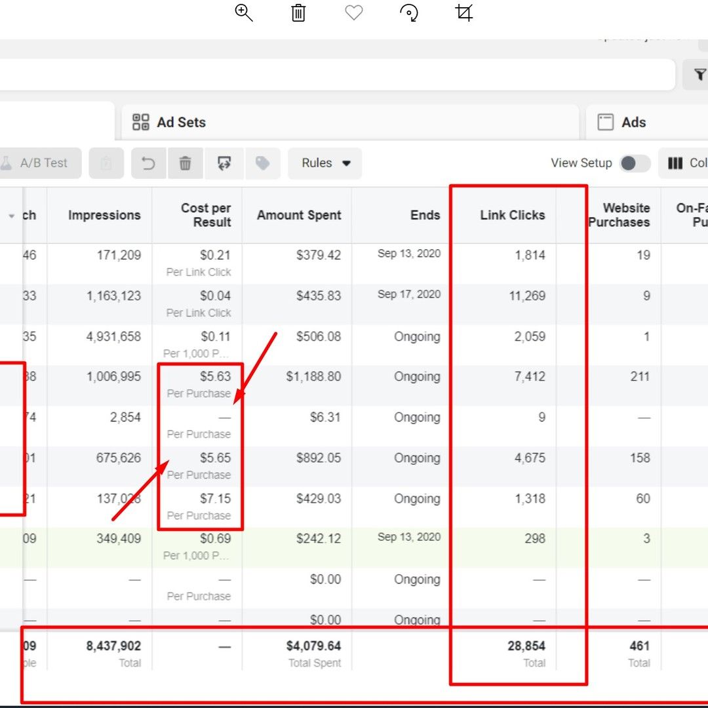Image resolution: width=708 pixels, height=708 pixels.
Task: Click the undo arrow in Ads Manager toolbar
Action: click(149, 163)
